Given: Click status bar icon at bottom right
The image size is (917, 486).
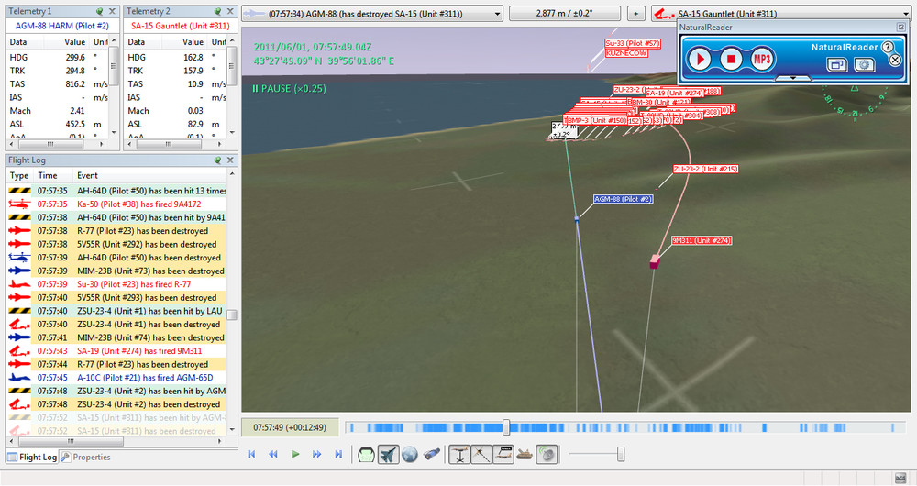Looking at the screenshot, I should 900,479.
